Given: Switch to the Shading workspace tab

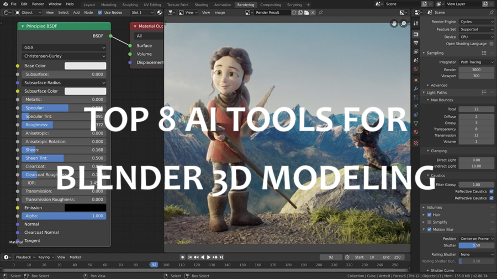Looking at the screenshot, I should pyautogui.click(x=201, y=5).
